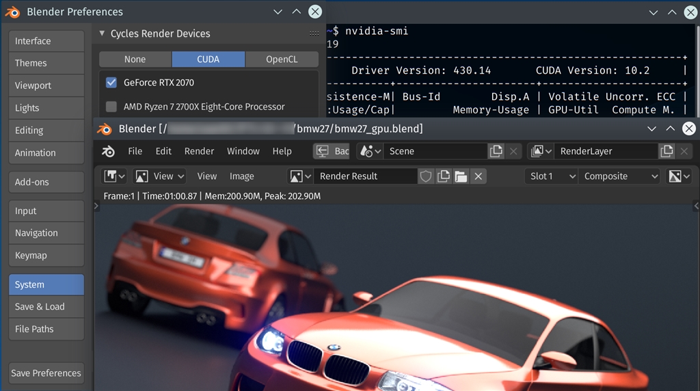Switch to Viewport preferences
700x391 pixels.
pos(46,85)
